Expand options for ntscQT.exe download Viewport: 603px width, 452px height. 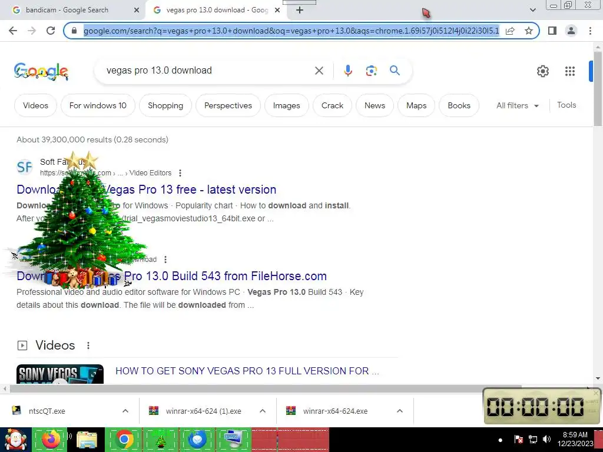tap(125, 411)
